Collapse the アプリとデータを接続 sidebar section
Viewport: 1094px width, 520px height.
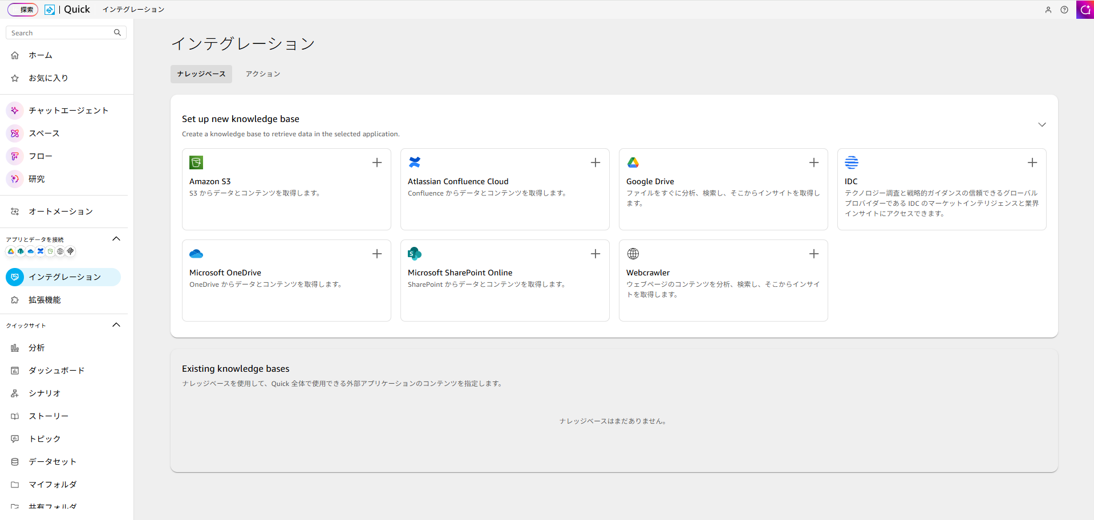pyautogui.click(x=116, y=239)
